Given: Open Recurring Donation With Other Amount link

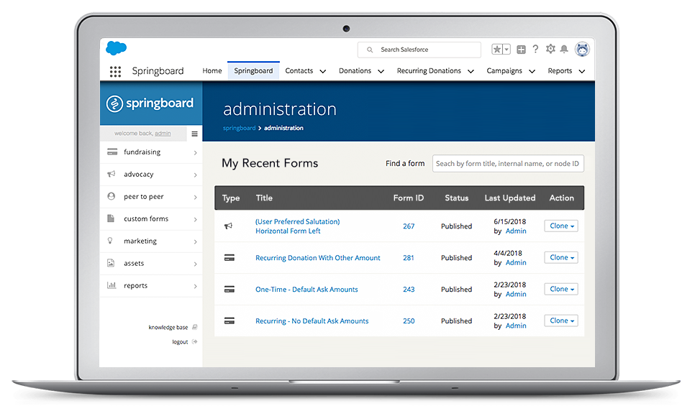Looking at the screenshot, I should click(x=318, y=258).
